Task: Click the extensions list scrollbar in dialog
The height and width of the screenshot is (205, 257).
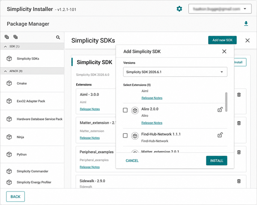Action: pos(226,102)
